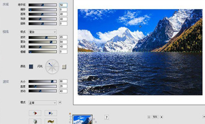205x124 pixels.
Task: Adjust the 地平线 horizon slider
Action: (x=43, y=5)
